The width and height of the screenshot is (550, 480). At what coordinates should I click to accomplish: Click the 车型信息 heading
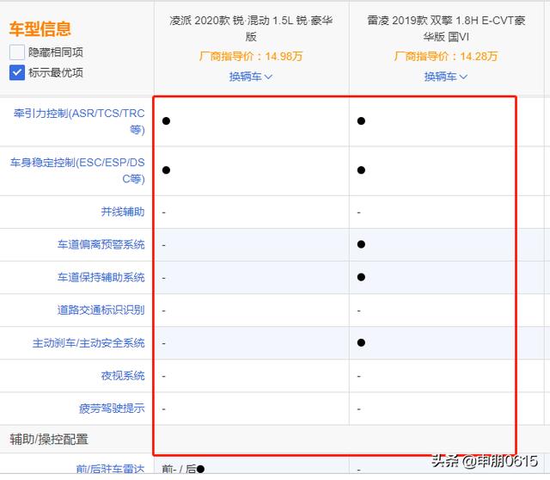click(40, 29)
